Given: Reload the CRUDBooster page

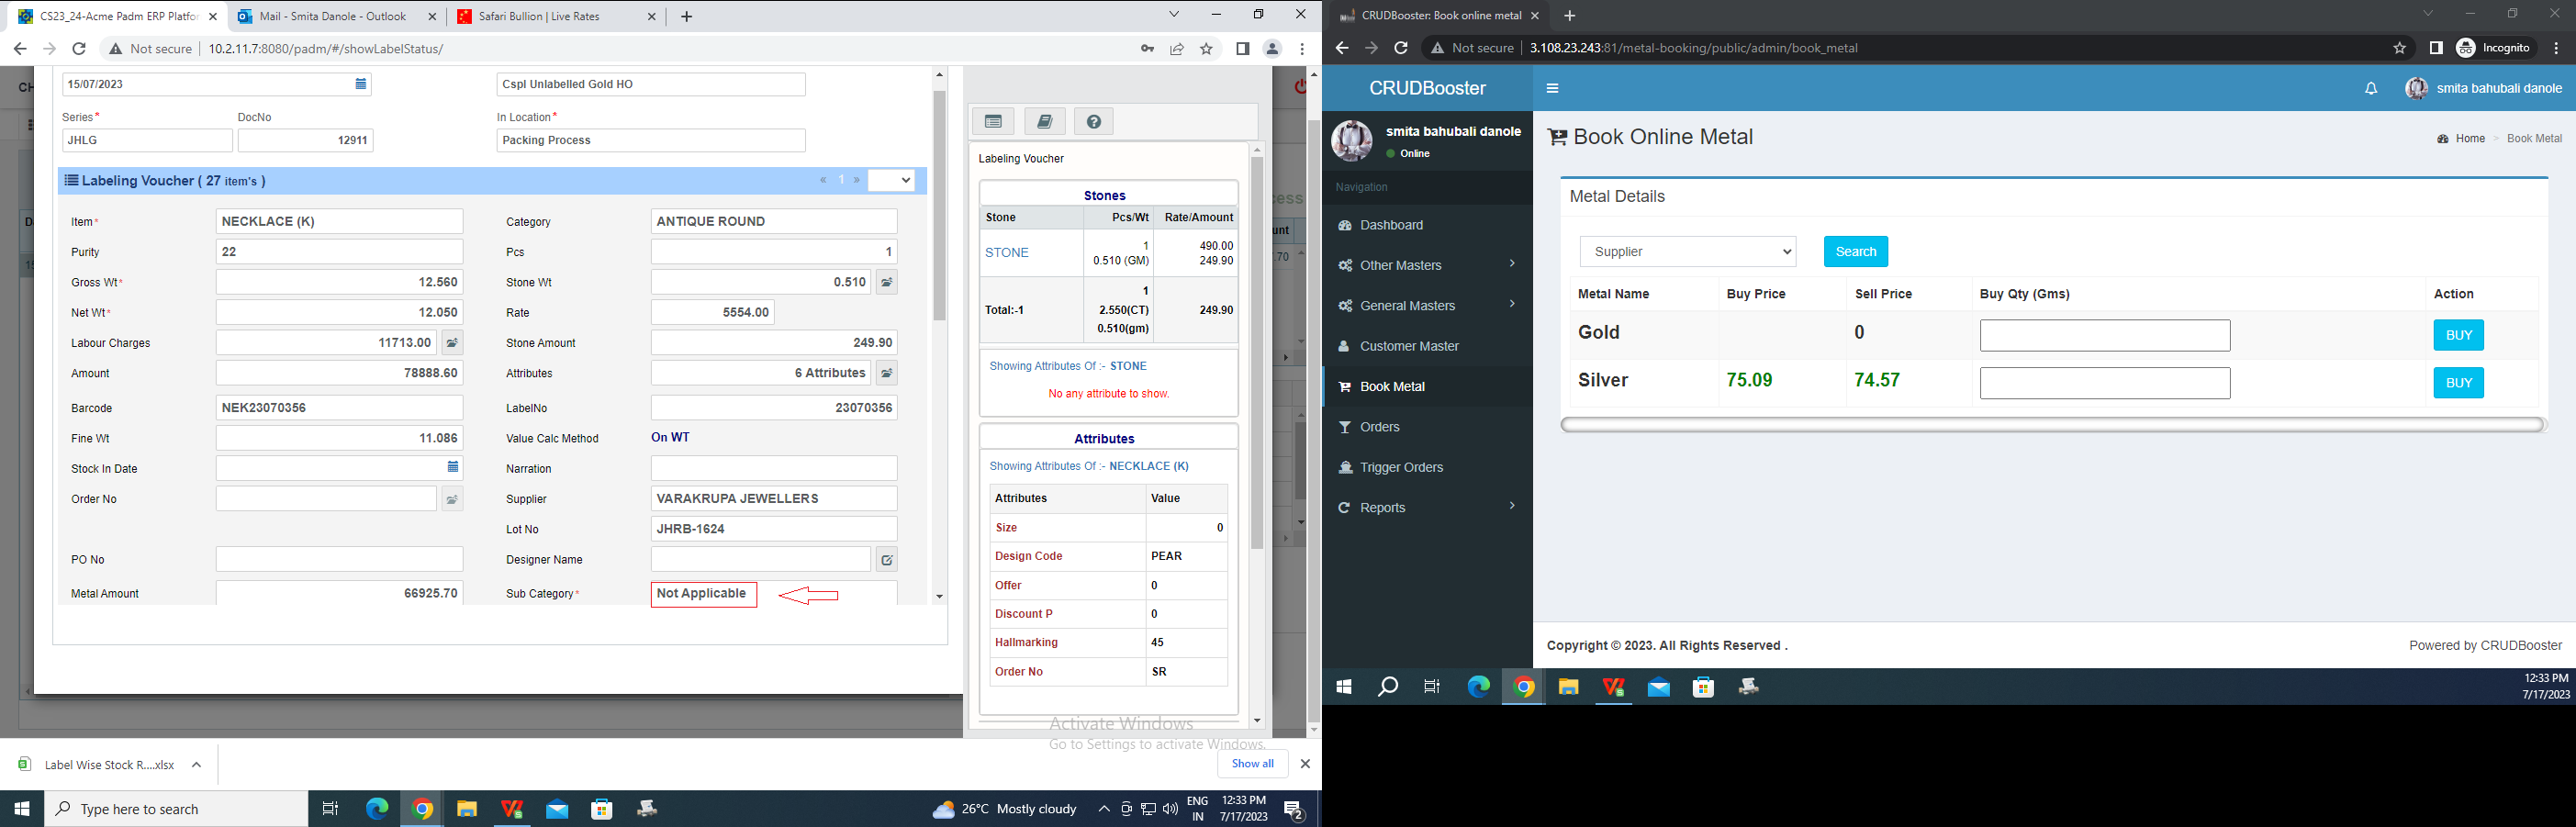Looking at the screenshot, I should [1401, 48].
